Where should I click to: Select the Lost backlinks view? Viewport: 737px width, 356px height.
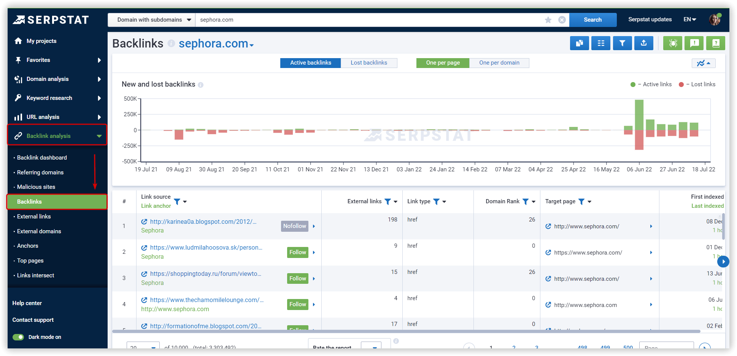tap(368, 63)
